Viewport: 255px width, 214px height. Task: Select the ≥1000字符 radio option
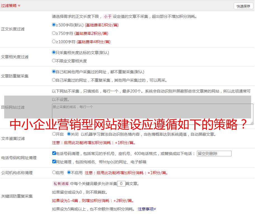pos(54,42)
